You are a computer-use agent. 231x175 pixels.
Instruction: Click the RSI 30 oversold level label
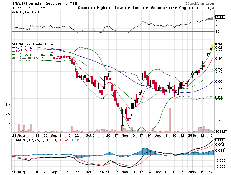pyautogui.click(x=217, y=31)
